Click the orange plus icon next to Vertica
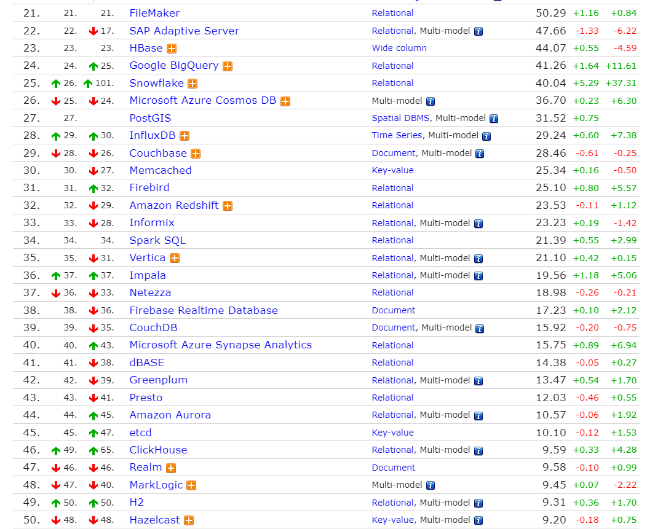 coord(175,259)
